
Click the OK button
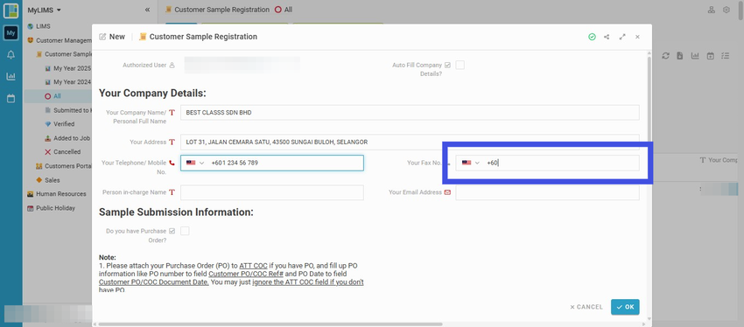[x=625, y=307]
